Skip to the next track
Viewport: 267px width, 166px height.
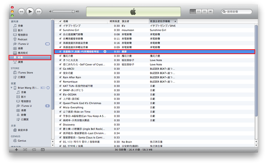pos(39,12)
